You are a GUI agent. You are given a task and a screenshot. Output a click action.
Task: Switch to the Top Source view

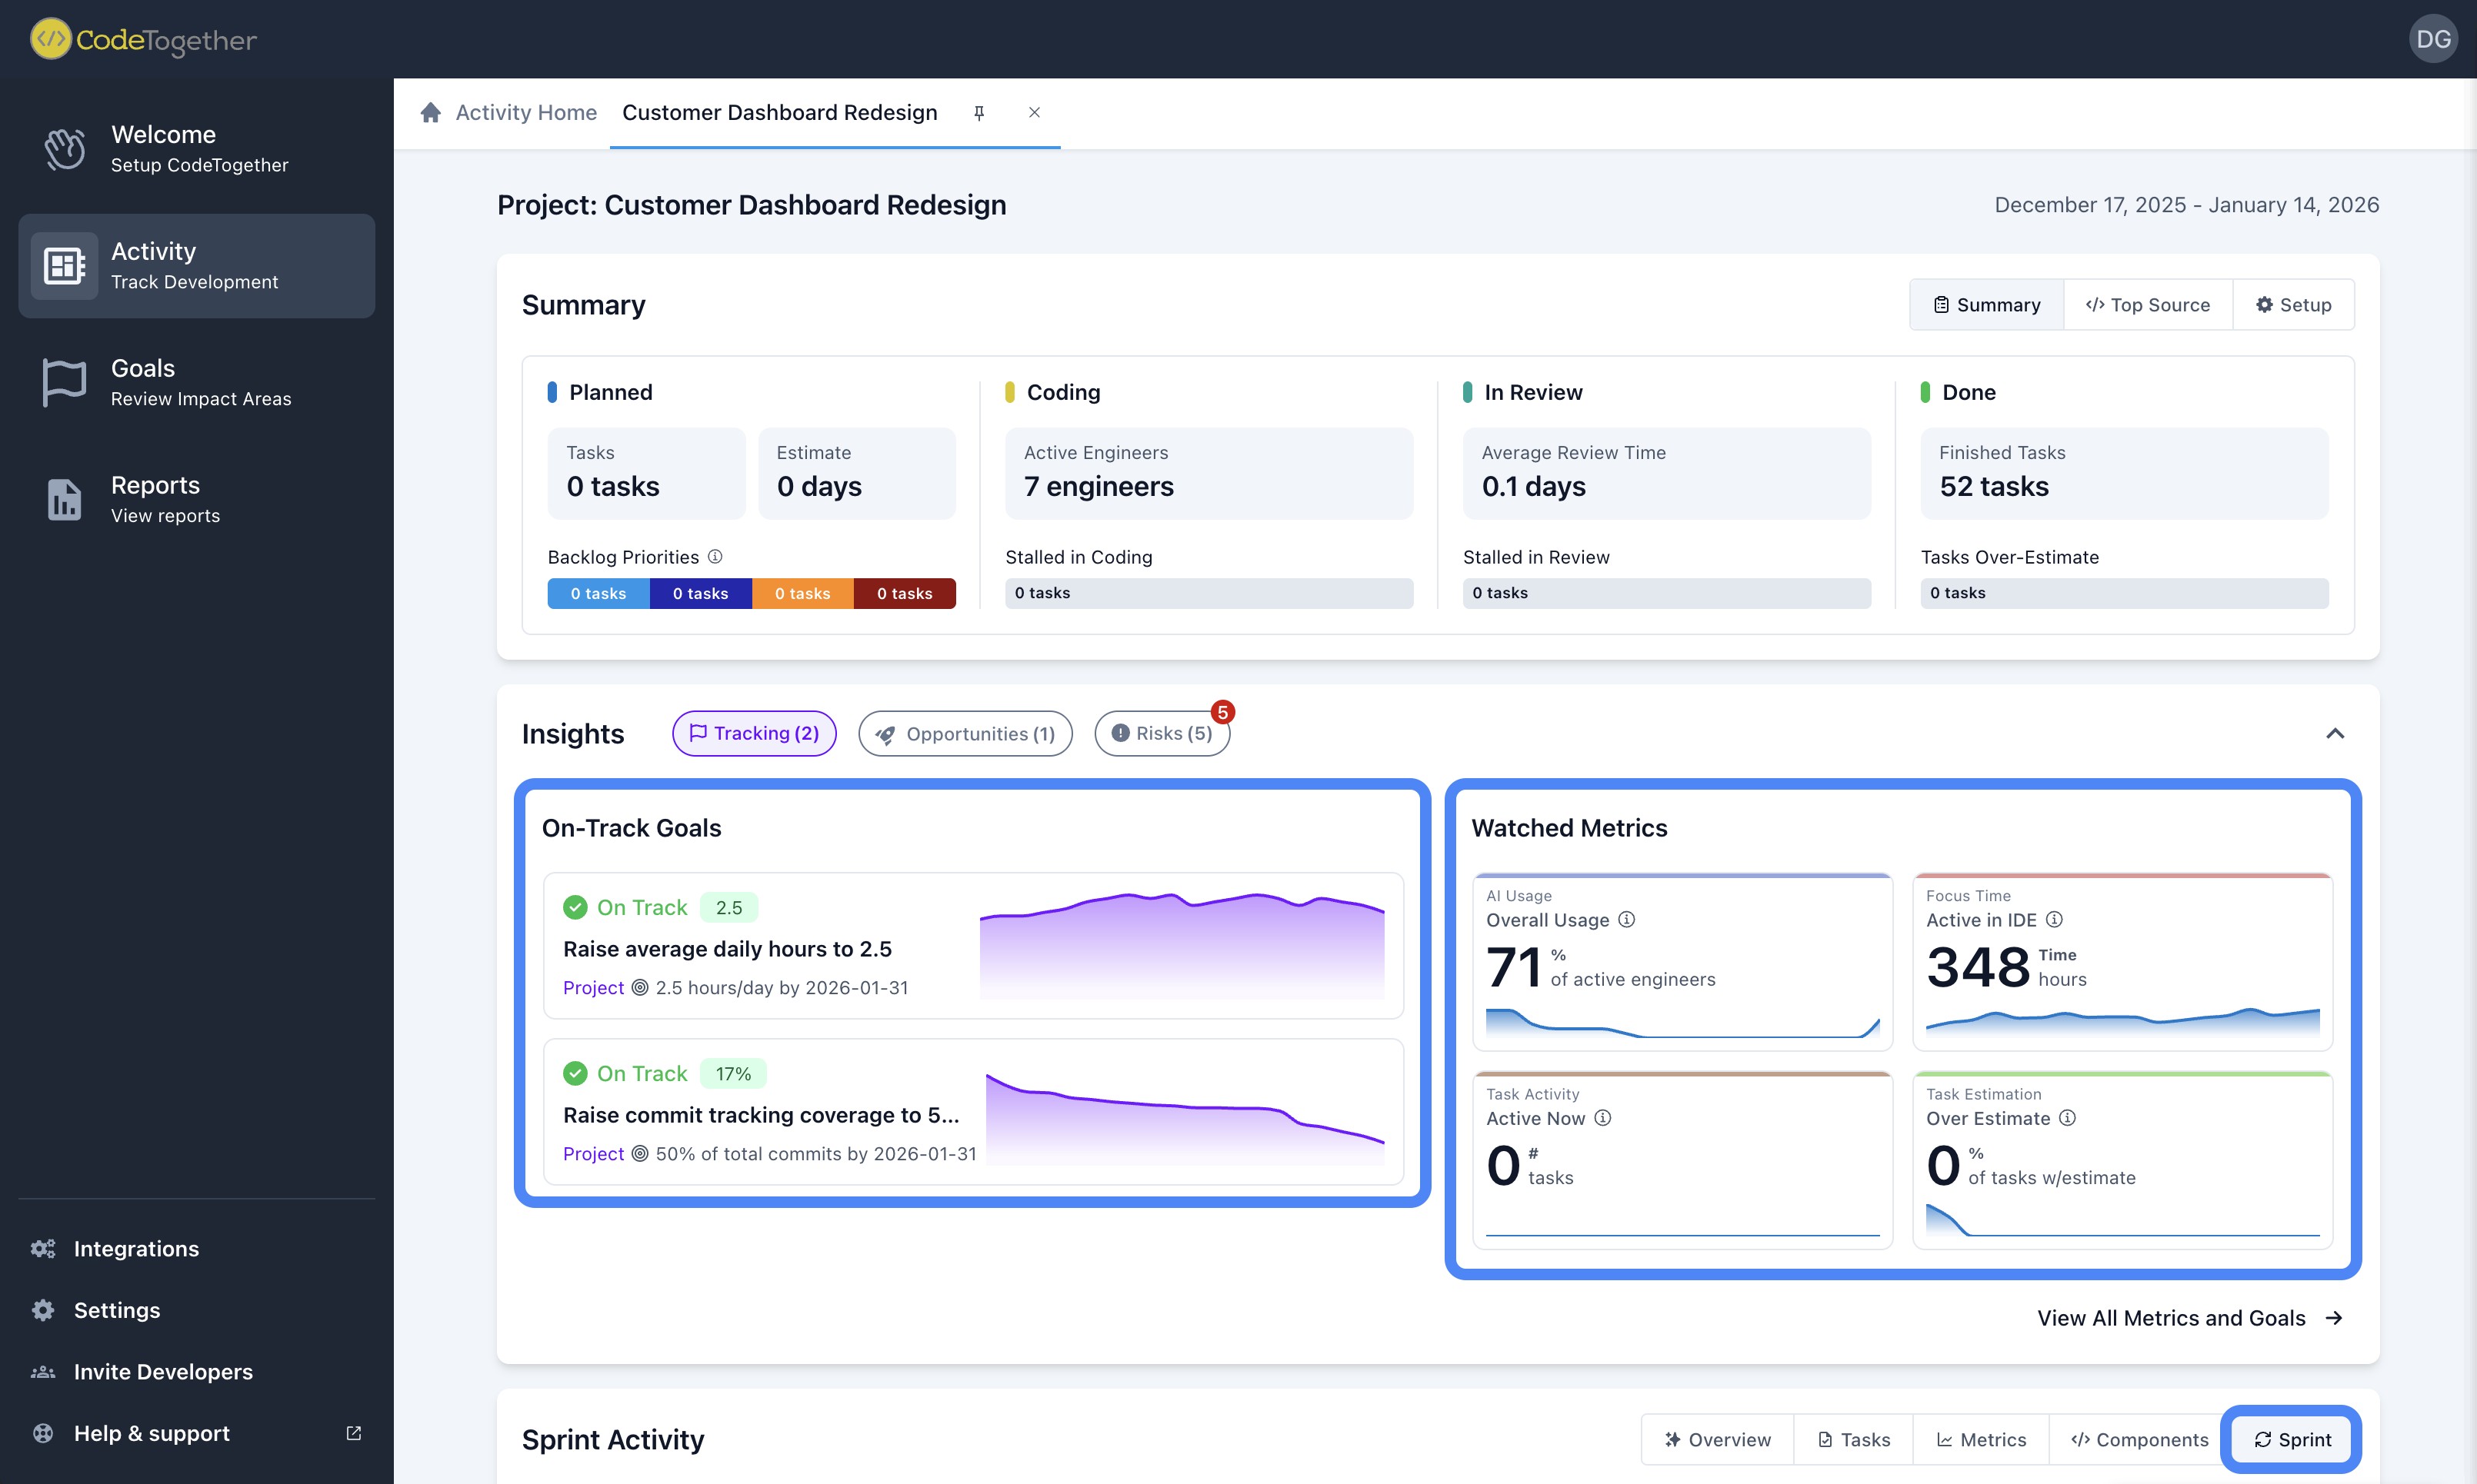[x=2146, y=304]
